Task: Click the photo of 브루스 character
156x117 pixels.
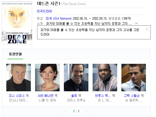Action: pos(105,77)
